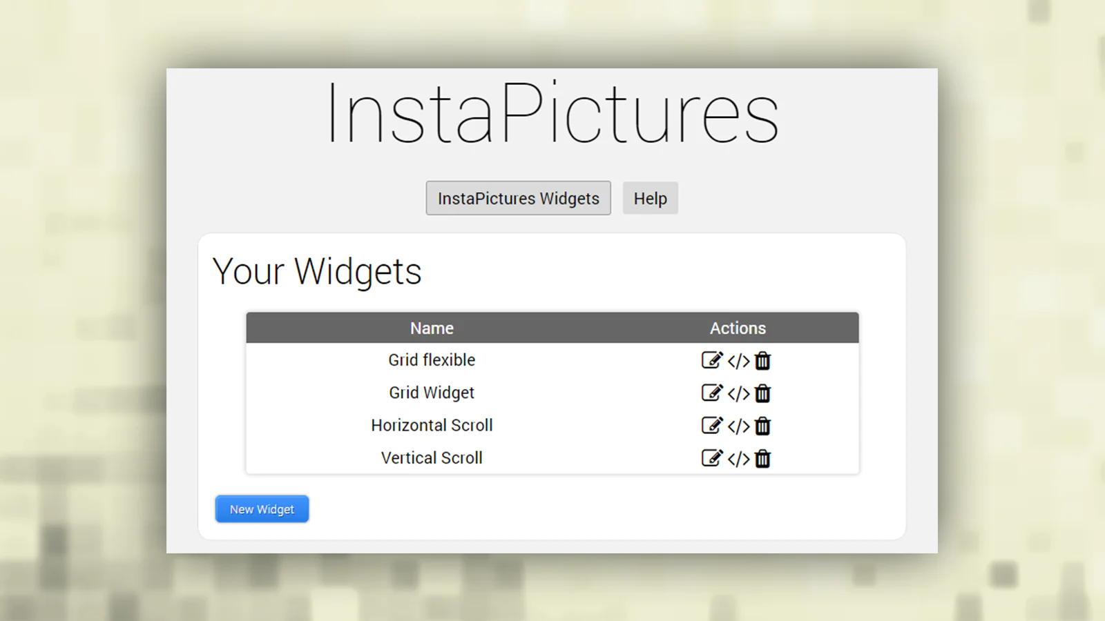Screen dimensions: 1105x621
Task: View embed code for Horizontal Scroll
Action: click(738, 426)
